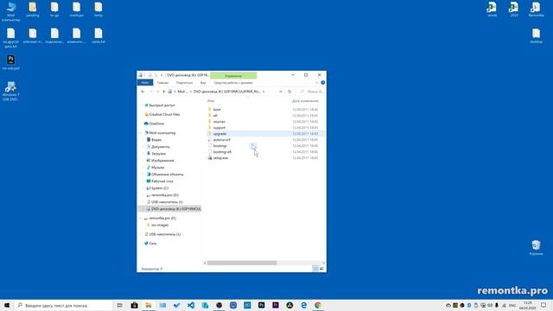Collapse top-level remontka.pro (D:) node containing iso-images

point(141,218)
